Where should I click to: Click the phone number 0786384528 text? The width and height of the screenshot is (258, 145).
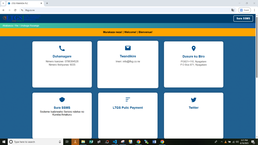coord(71,61)
